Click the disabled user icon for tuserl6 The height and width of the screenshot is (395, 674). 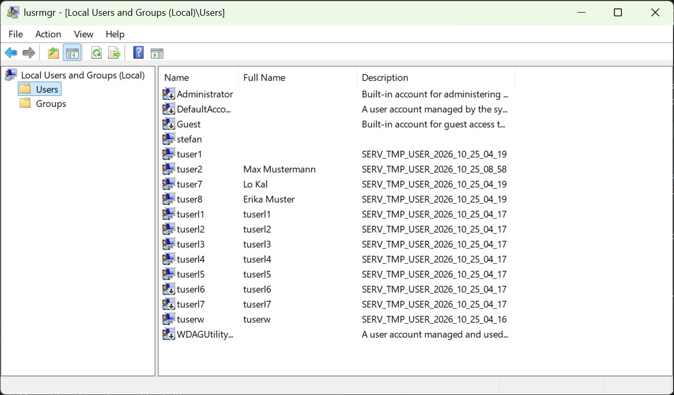169,289
